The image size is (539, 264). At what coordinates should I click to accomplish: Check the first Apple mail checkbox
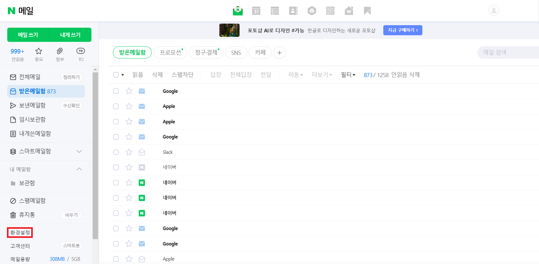point(116,106)
